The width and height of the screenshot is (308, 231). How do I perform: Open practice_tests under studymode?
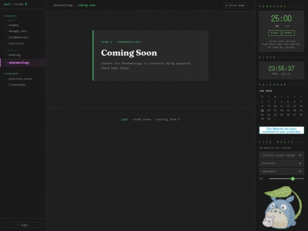(20, 79)
